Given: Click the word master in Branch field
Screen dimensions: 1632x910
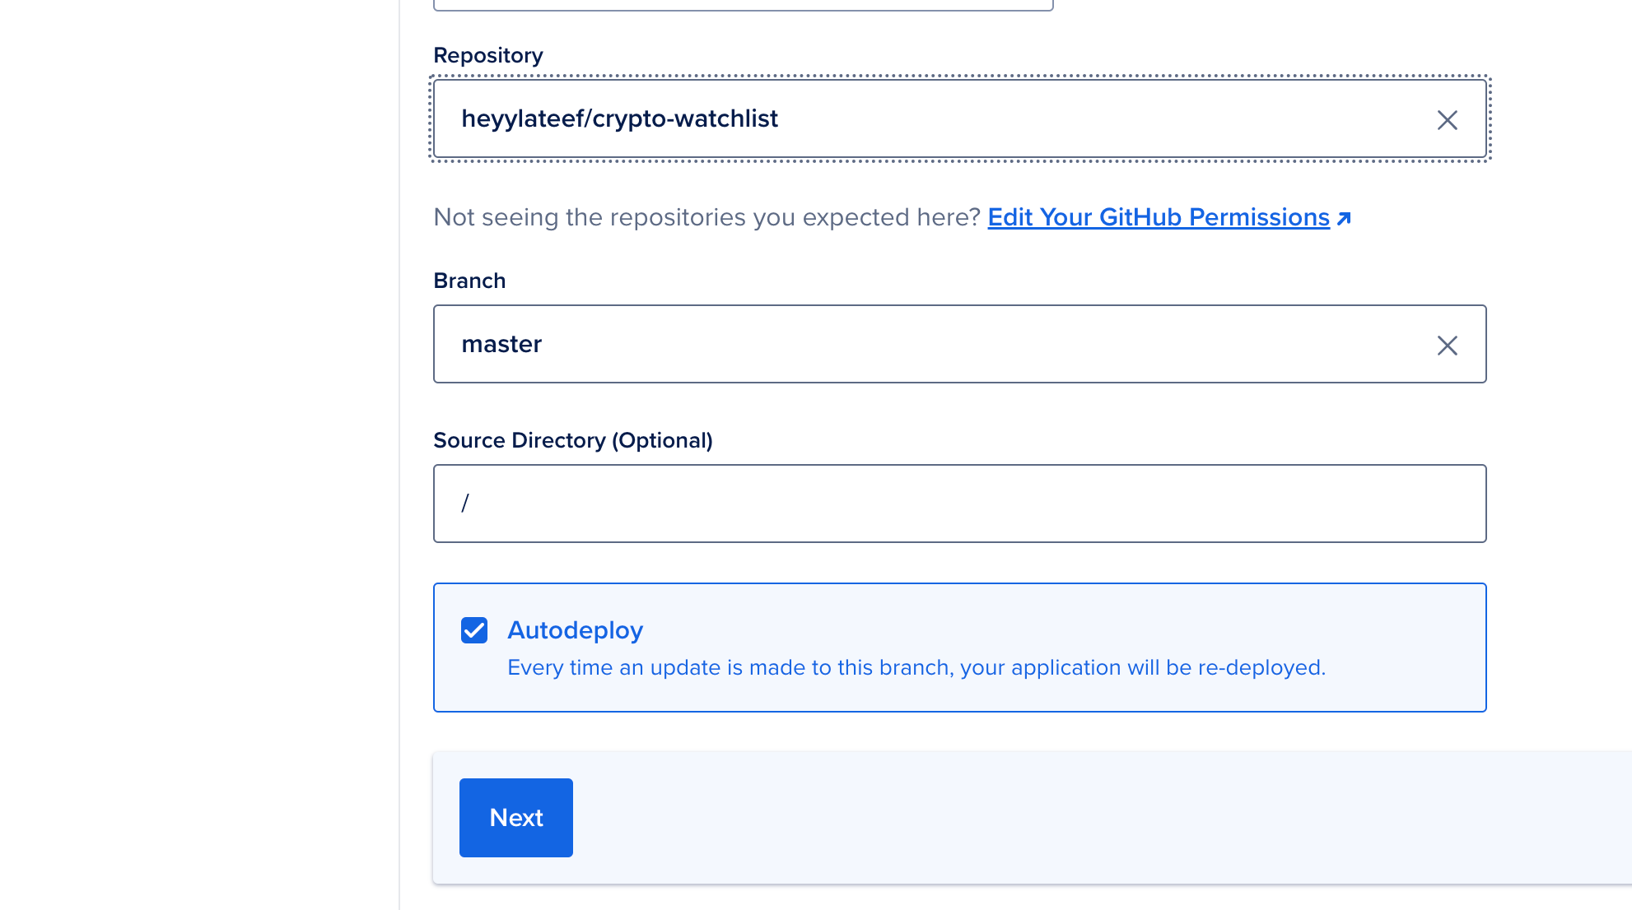Looking at the screenshot, I should coord(501,344).
